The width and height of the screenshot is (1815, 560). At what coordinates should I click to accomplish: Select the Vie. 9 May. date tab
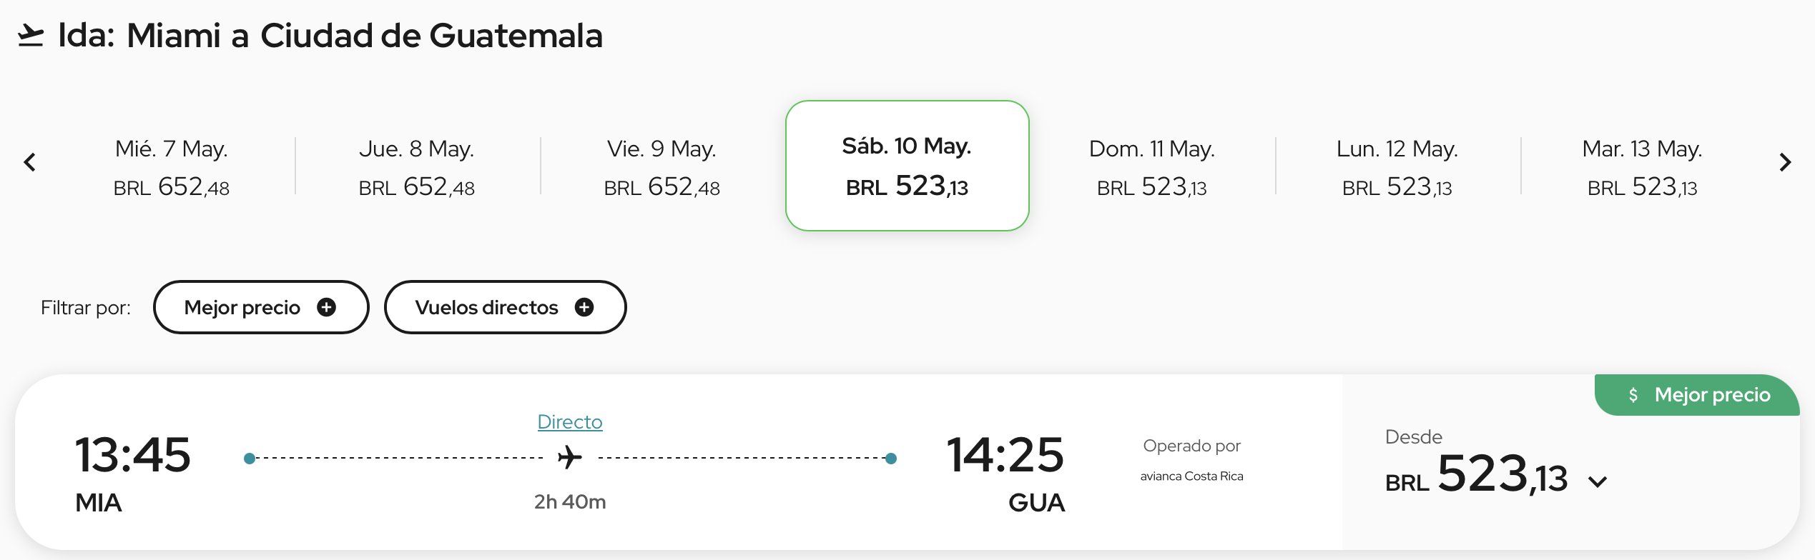(662, 166)
